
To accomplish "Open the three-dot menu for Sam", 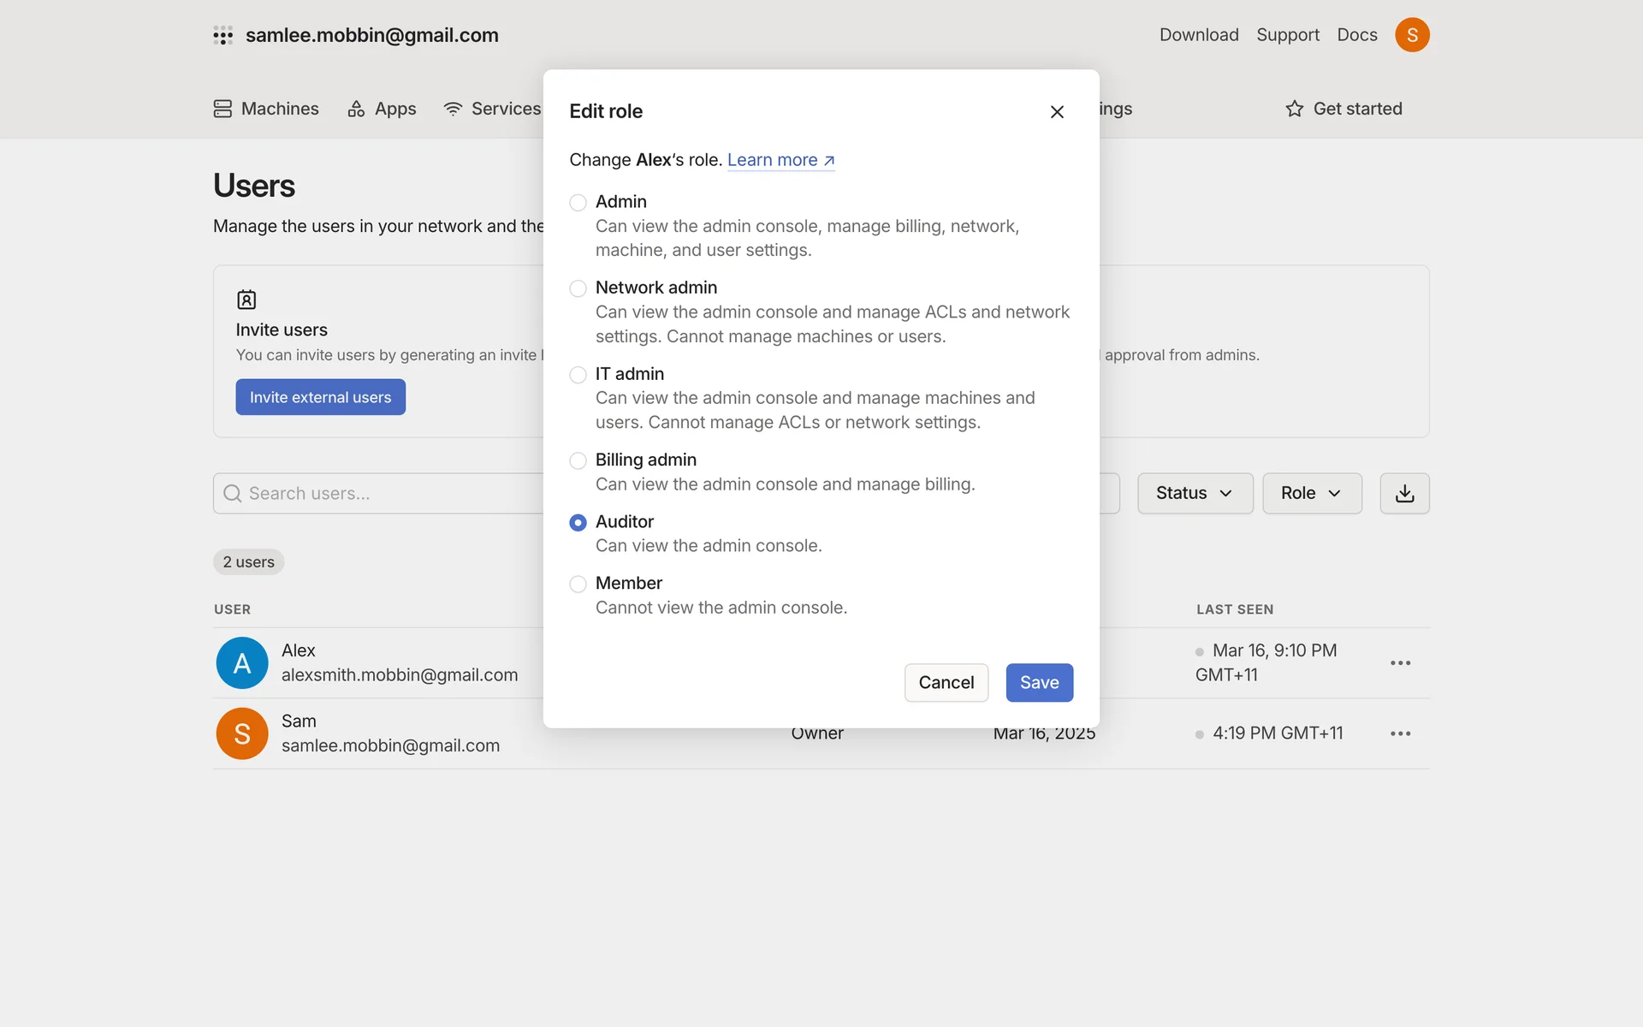I will click(1400, 733).
